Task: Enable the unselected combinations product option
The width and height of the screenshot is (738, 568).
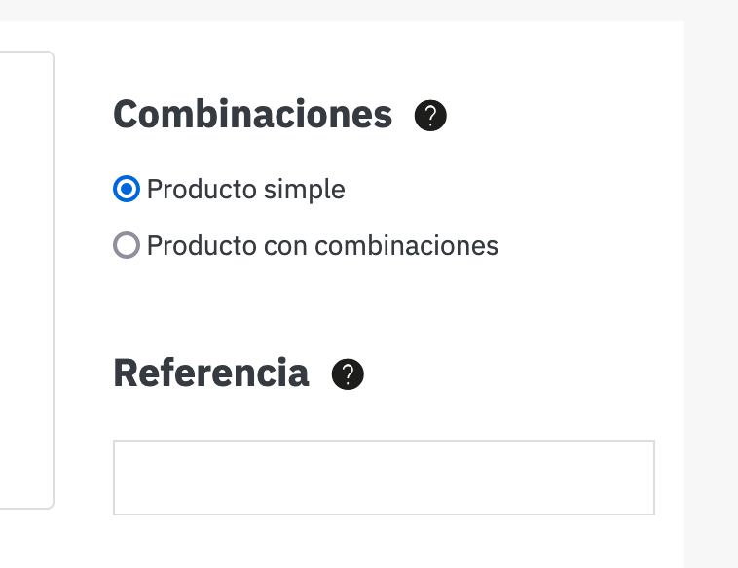Action: tap(127, 246)
